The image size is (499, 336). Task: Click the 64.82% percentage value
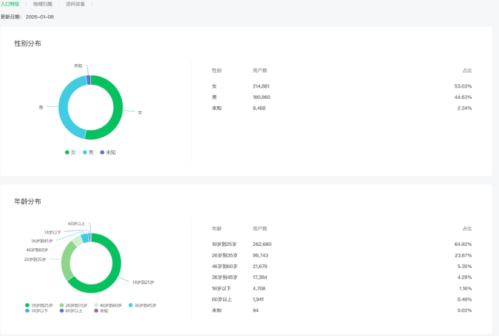[463, 244]
